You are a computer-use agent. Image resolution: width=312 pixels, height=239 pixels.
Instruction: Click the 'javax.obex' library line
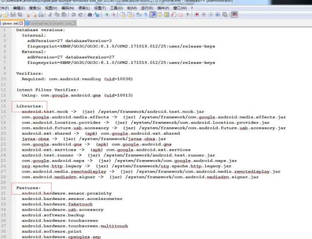pyautogui.click(x=94, y=139)
